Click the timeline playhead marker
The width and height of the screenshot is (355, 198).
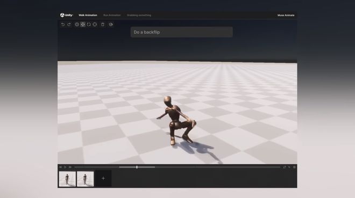[137, 167]
